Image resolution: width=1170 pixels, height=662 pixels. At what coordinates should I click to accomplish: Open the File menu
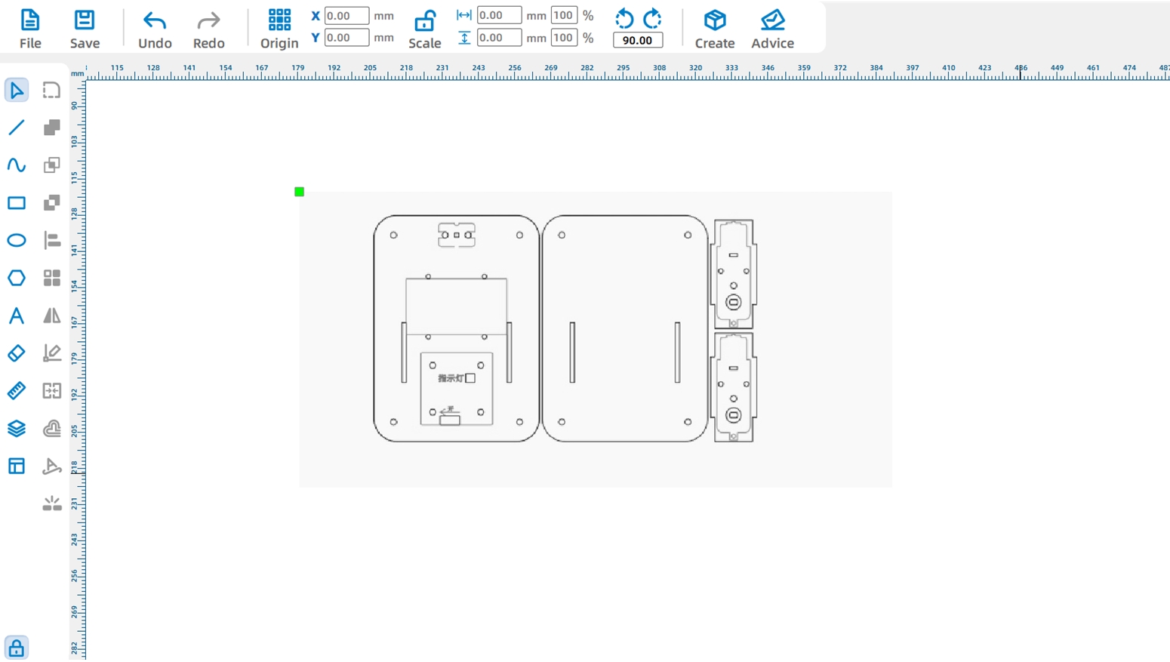(x=30, y=29)
